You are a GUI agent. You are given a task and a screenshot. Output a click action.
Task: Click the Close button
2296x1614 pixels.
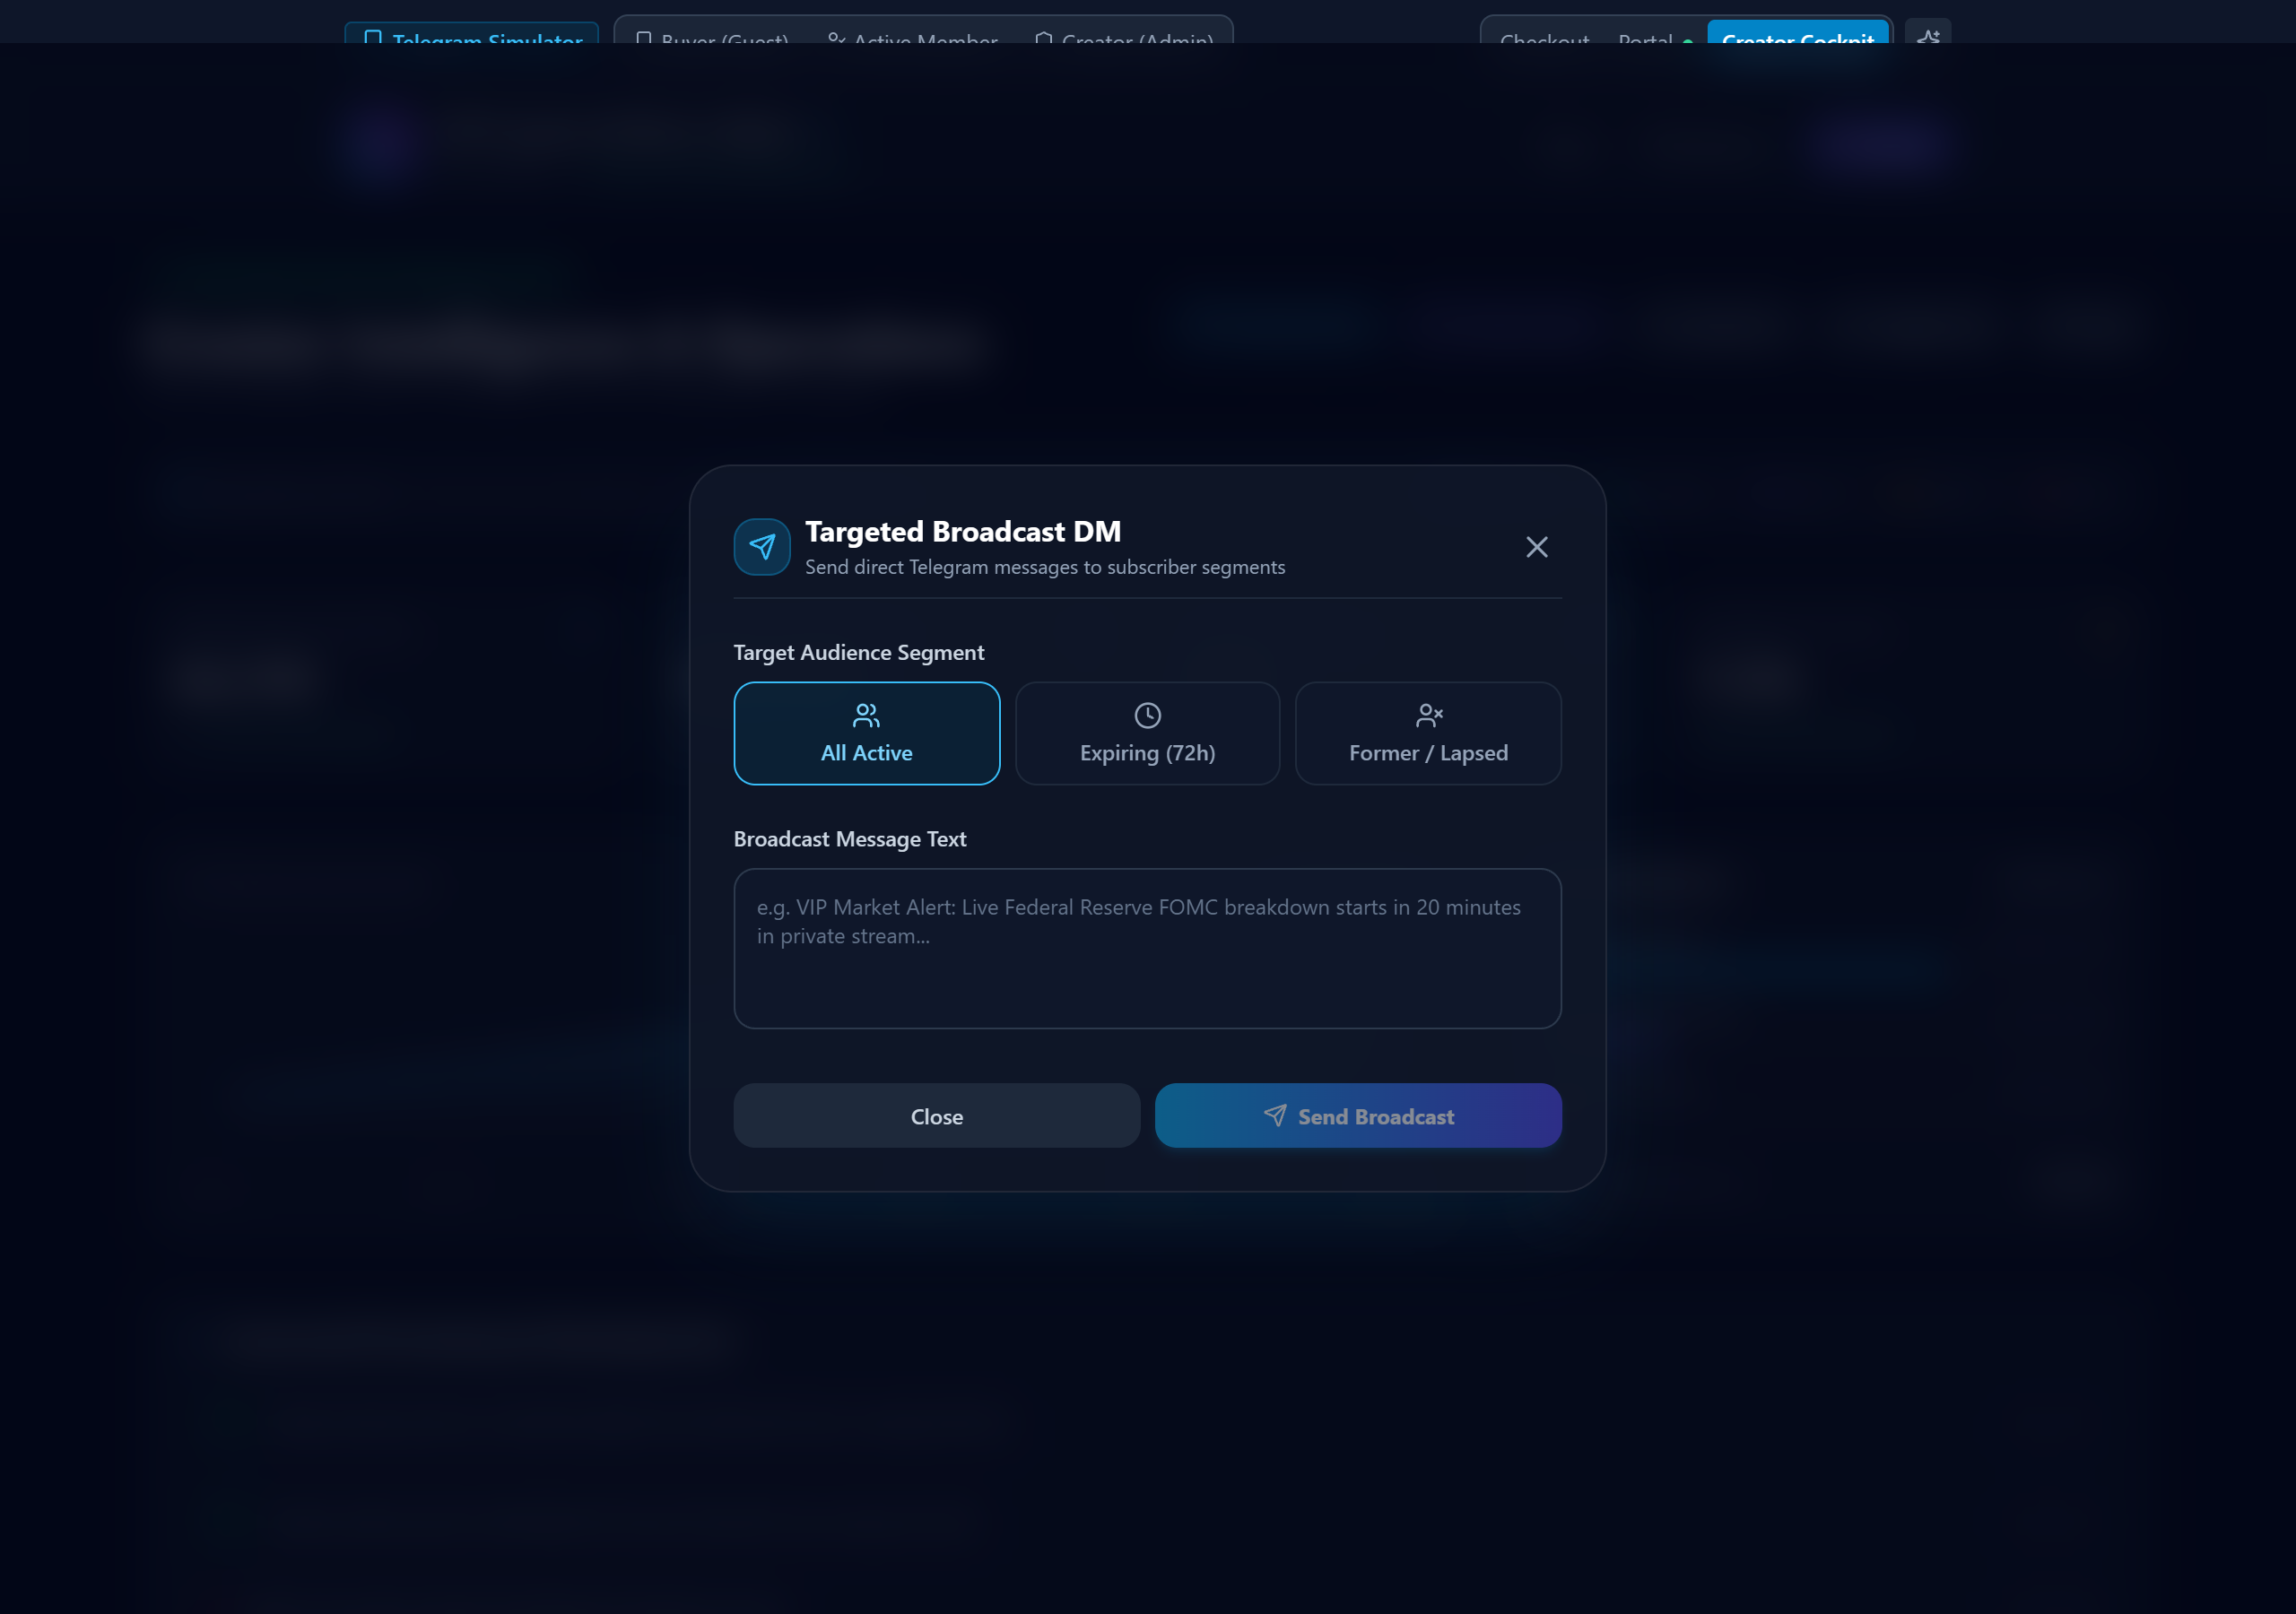(936, 1115)
